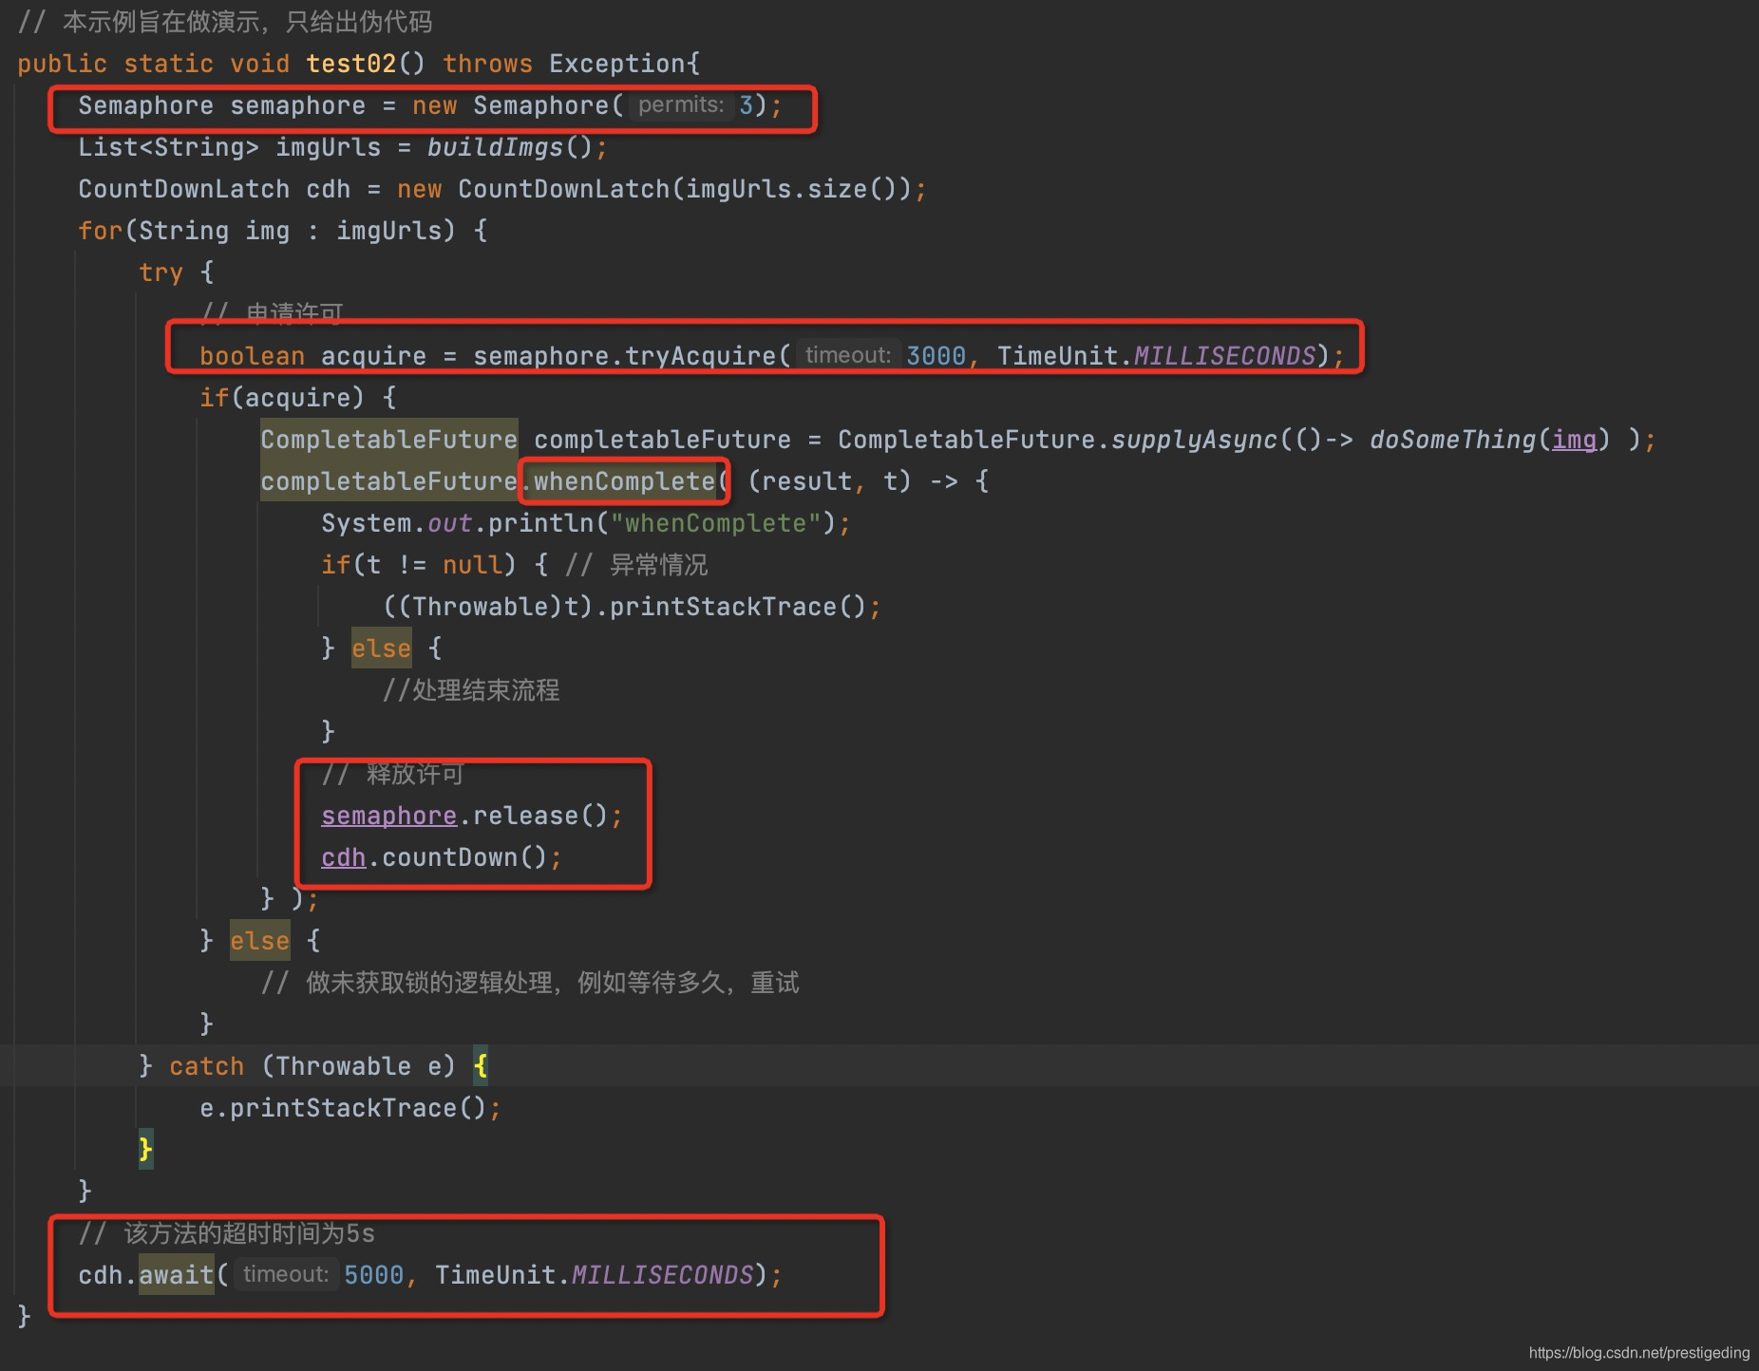Screen dimensions: 1759x1371
Task: Click the highlighted await method call
Action: 177,1275
